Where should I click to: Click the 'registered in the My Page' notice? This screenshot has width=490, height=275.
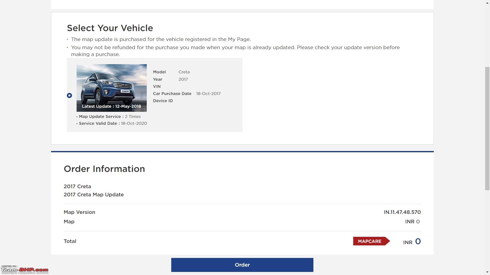point(161,39)
